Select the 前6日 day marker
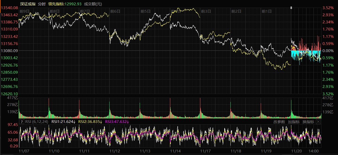Viewport: 338px width, 155px height. point(115,11)
